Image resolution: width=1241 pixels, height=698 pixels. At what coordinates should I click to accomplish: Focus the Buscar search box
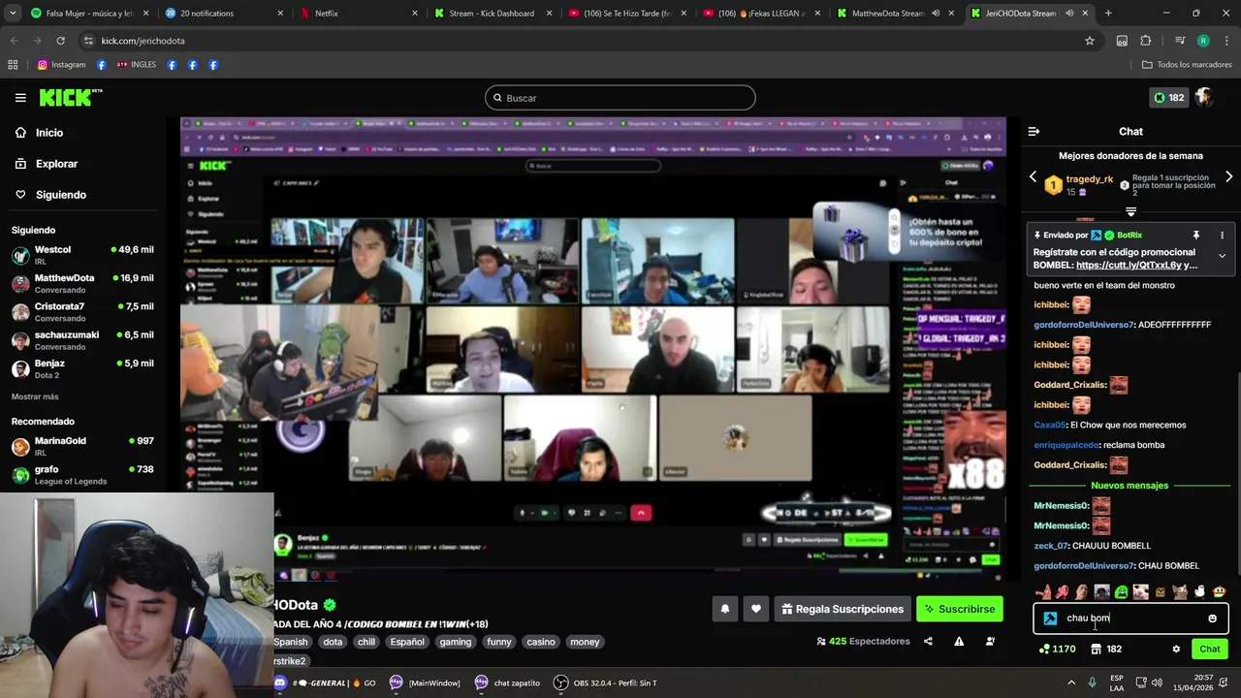pyautogui.click(x=620, y=98)
